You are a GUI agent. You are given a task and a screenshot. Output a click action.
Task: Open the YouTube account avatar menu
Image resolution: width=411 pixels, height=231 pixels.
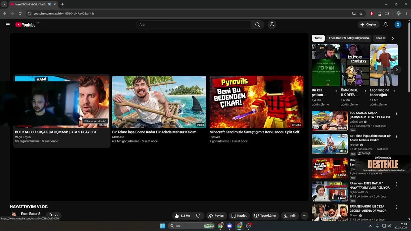398,25
